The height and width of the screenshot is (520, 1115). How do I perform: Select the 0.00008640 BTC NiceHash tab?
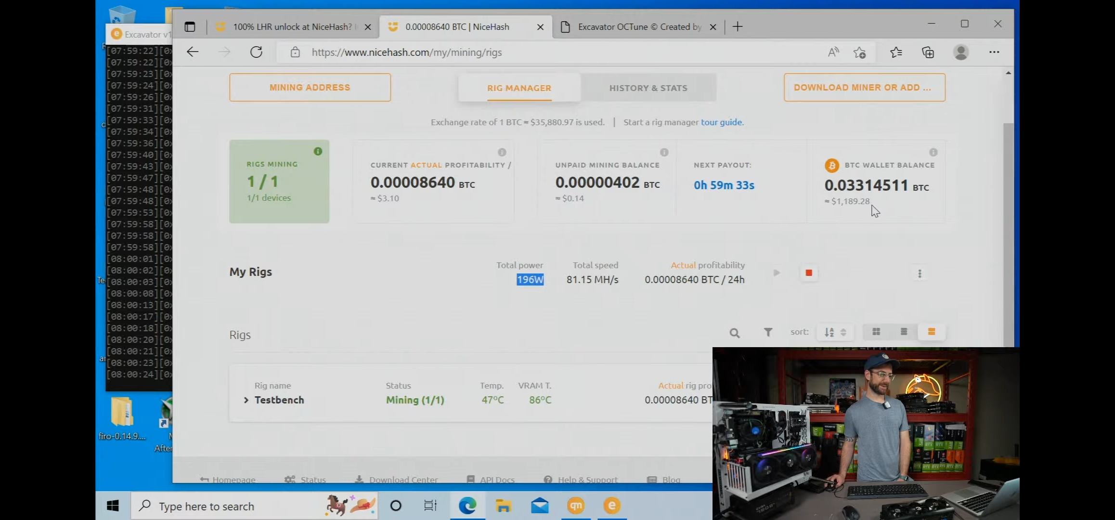pyautogui.click(x=457, y=27)
